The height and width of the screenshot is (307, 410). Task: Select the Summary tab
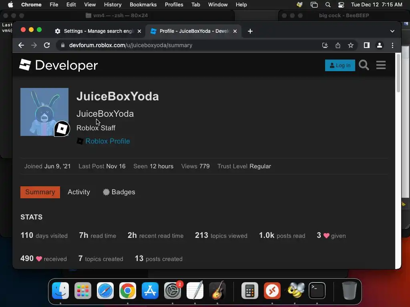click(x=40, y=192)
